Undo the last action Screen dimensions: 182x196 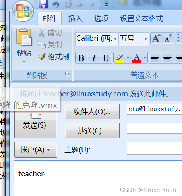[56, 4]
